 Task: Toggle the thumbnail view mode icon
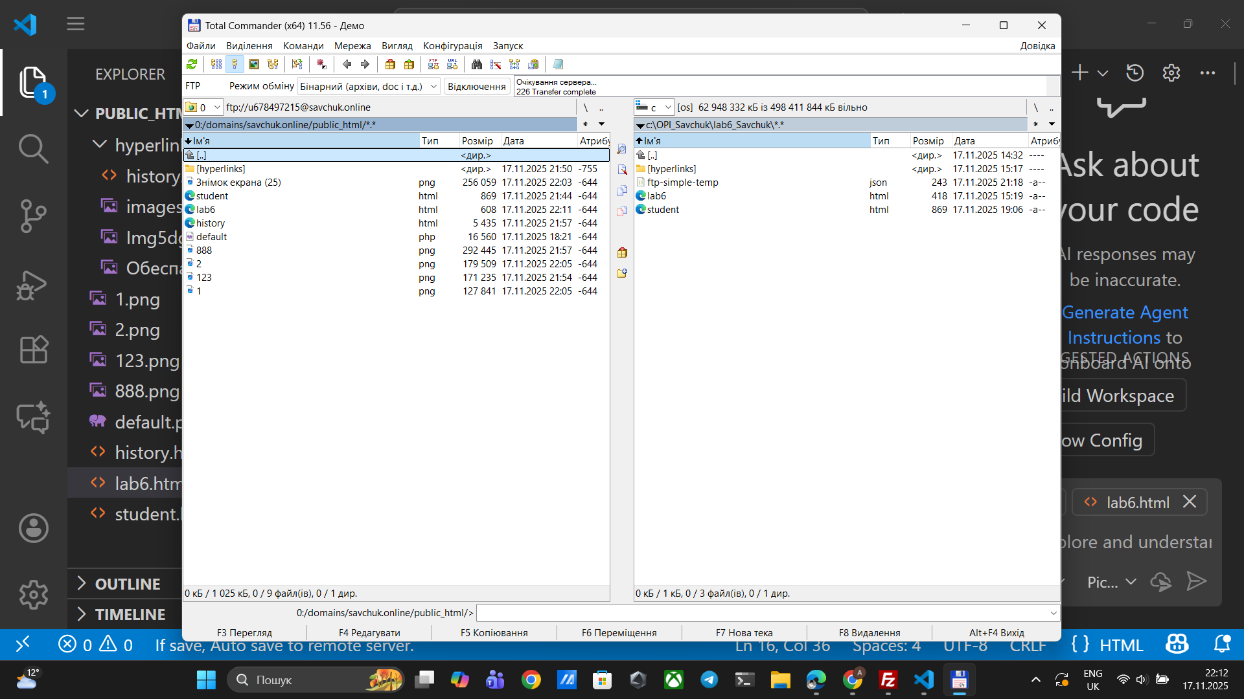[254, 64]
